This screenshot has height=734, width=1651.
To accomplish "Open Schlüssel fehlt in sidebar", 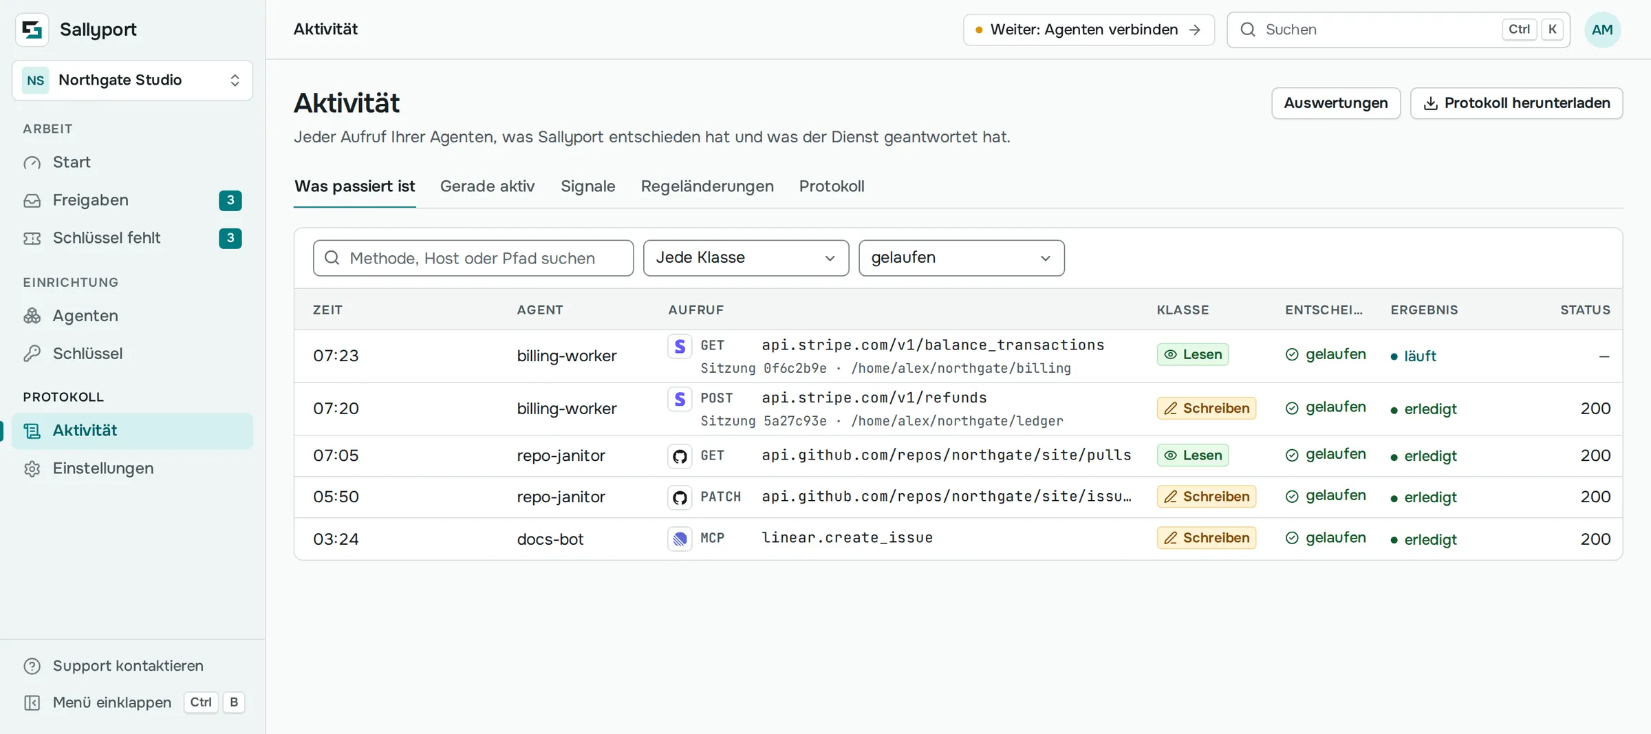I will point(132,238).
